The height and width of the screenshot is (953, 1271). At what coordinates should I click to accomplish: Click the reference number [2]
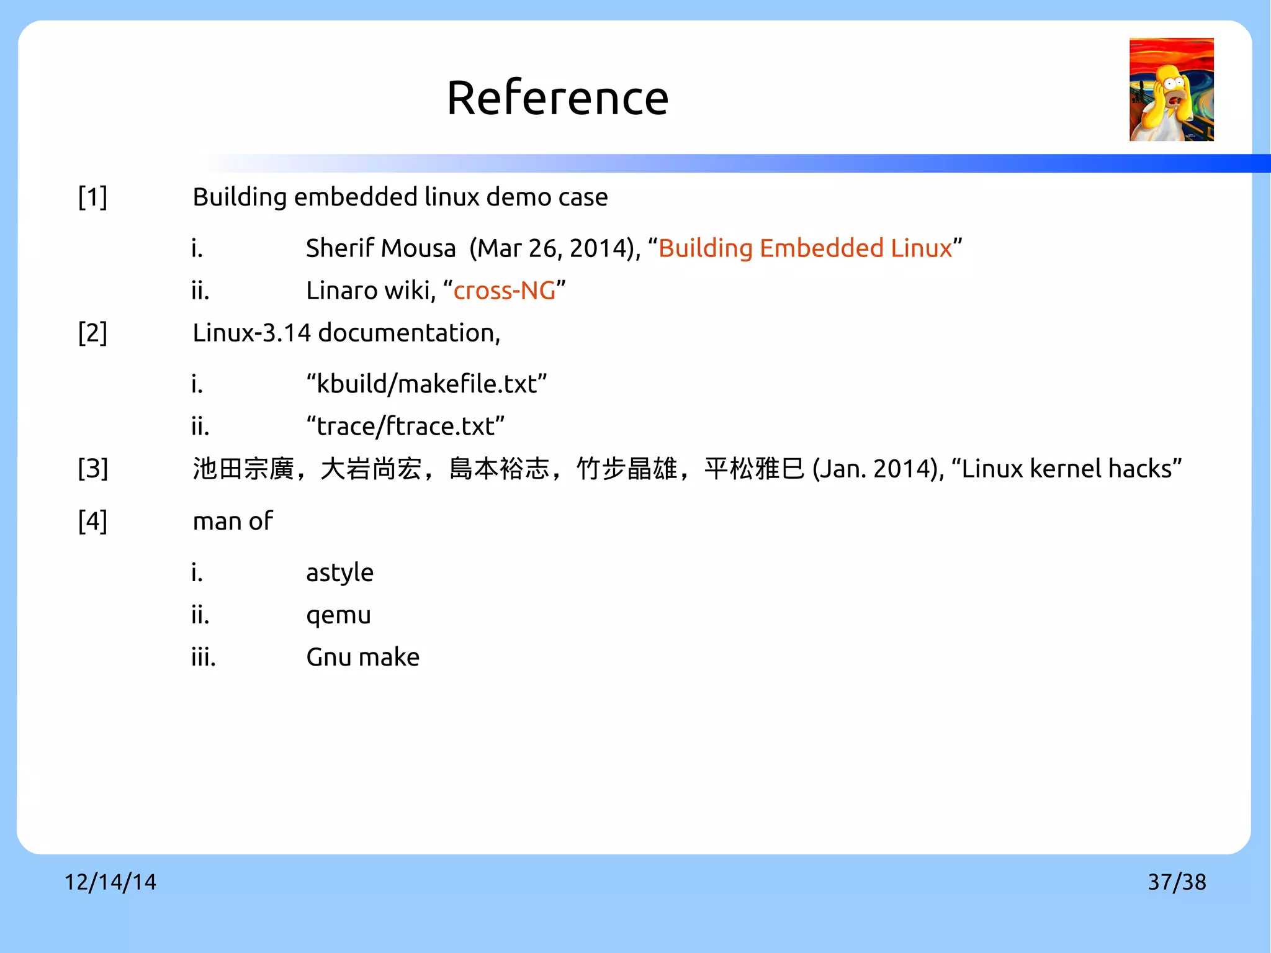(93, 333)
